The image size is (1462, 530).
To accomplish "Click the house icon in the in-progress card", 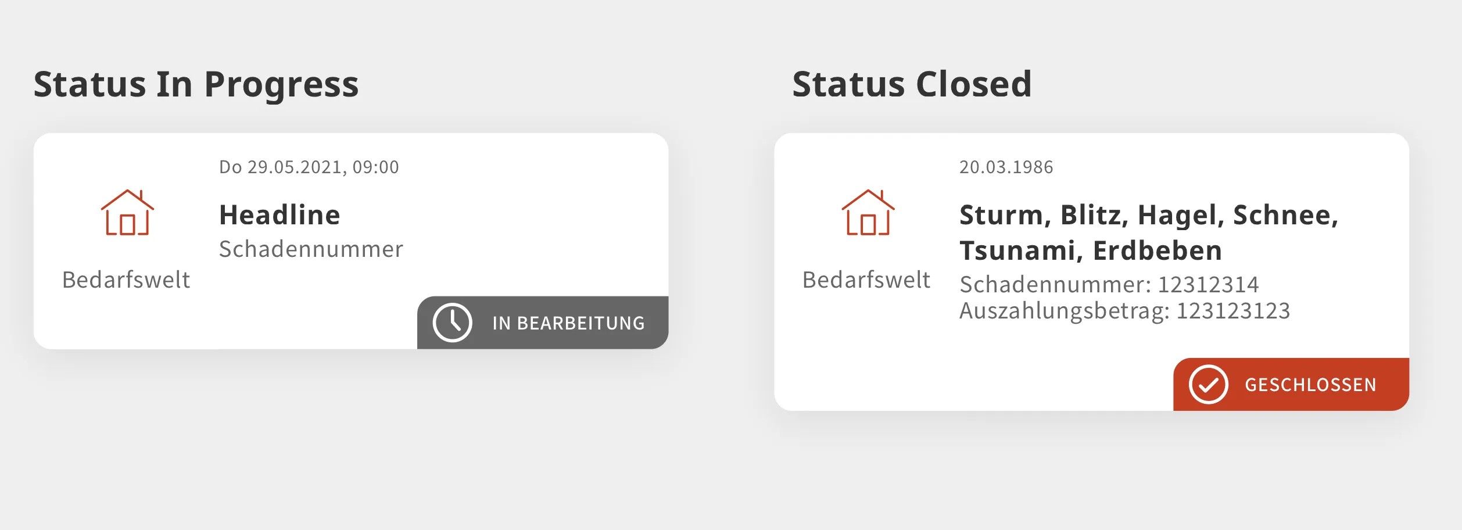I will (127, 213).
